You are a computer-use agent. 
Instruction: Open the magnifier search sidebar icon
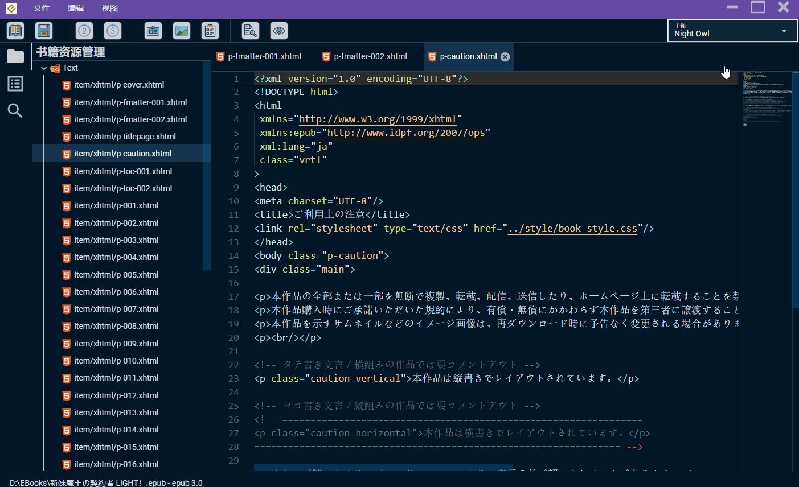pyautogui.click(x=15, y=111)
